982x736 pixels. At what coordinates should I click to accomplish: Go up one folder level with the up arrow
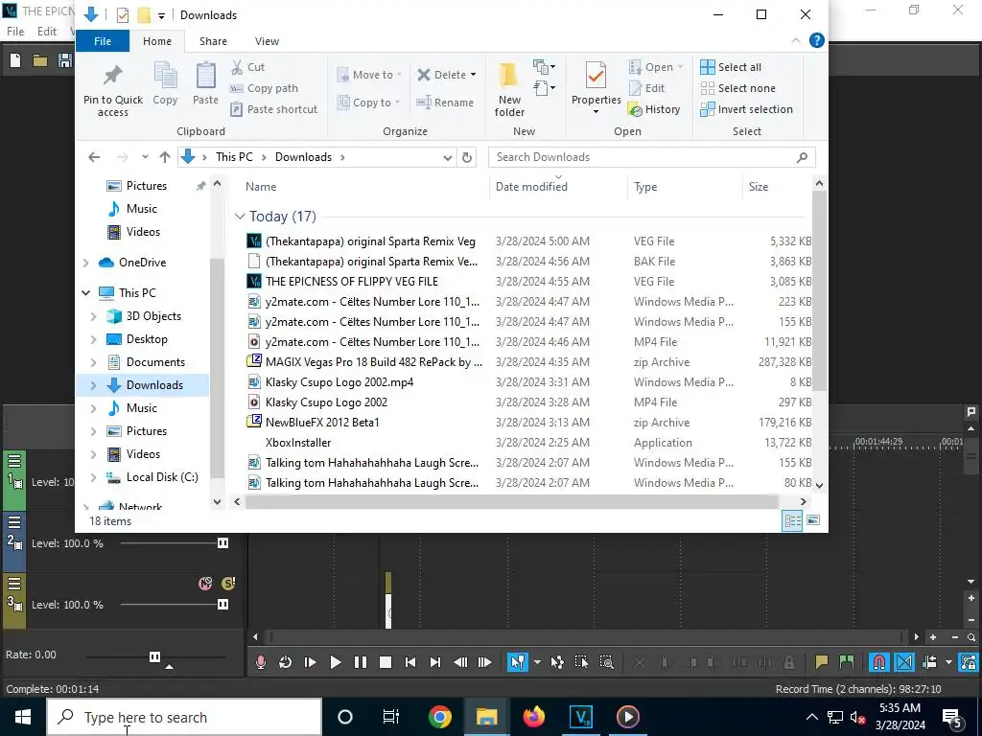click(165, 158)
